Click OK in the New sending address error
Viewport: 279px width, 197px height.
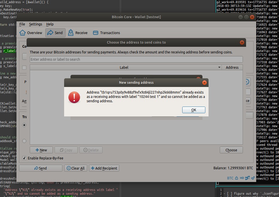click(194, 110)
